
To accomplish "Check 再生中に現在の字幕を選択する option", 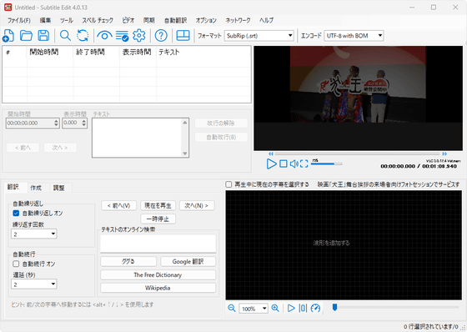I will (228, 184).
